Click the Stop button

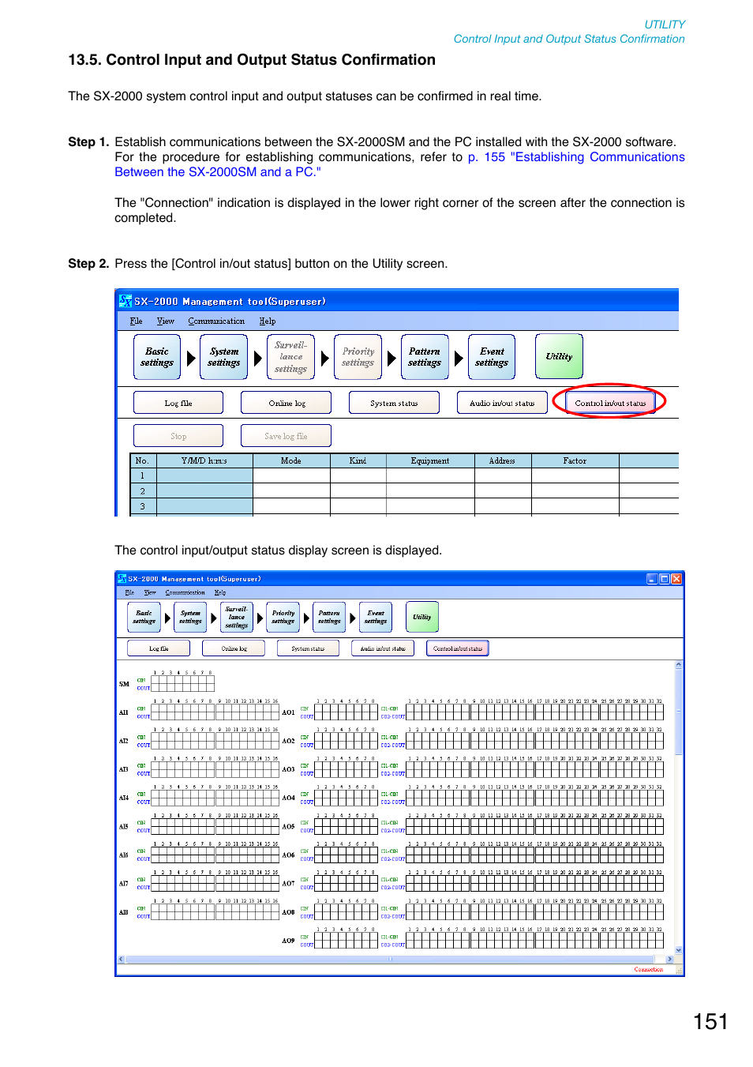click(x=178, y=436)
